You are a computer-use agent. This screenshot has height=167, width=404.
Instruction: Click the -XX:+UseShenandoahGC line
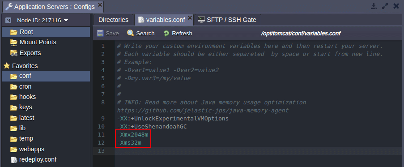(x=152, y=127)
